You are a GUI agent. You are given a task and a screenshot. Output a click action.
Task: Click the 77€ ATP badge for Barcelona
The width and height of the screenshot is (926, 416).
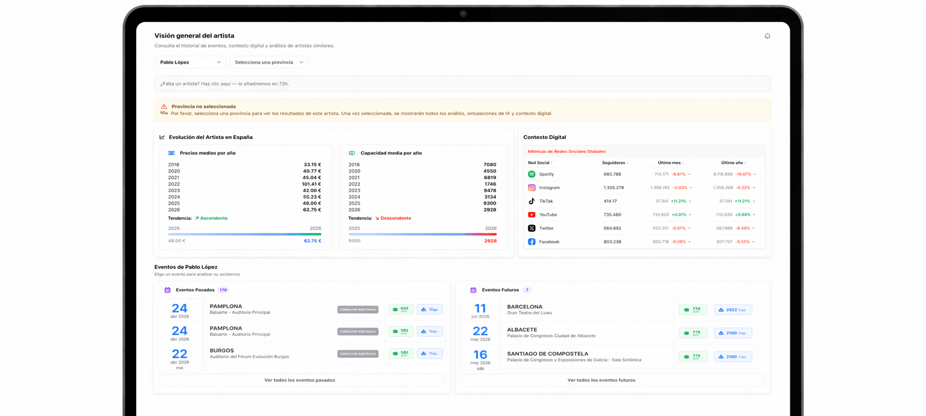[693, 310]
